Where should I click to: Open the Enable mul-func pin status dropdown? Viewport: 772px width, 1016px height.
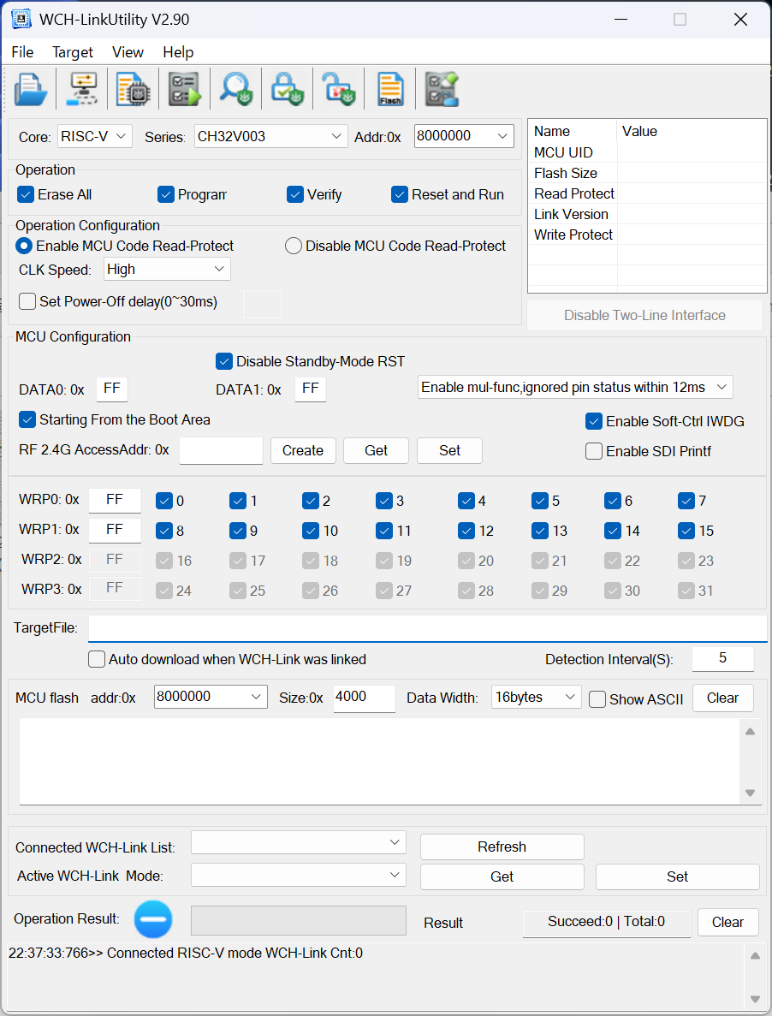click(x=575, y=387)
